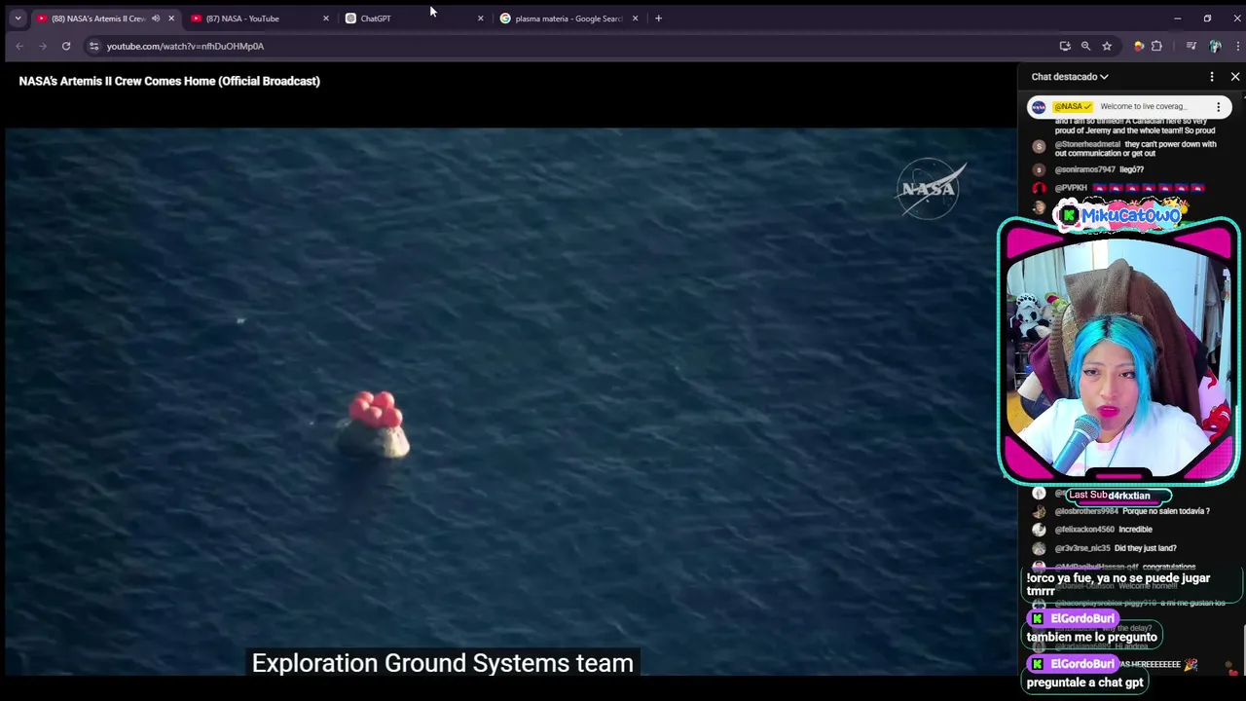The width and height of the screenshot is (1246, 701).
Task: Click the 'tambien me lo pregunto' message
Action: click(x=1092, y=637)
